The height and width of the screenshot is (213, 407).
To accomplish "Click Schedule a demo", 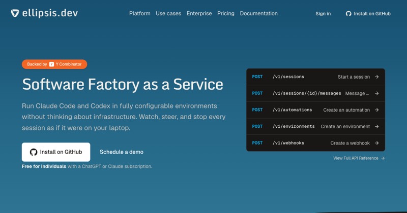I will click(122, 152).
